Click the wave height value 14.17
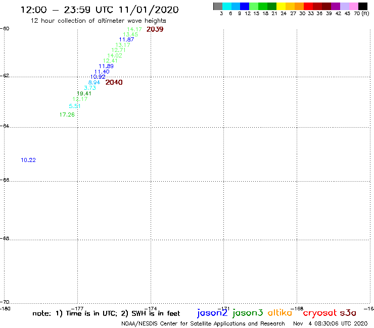The image size is (374, 328). (134, 29)
